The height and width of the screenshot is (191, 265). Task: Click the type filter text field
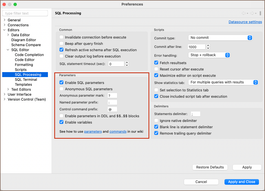[x=25, y=13]
